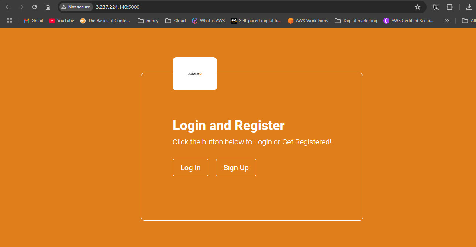476x247 pixels.
Task: Open the Digital marketing bookmarks folder
Action: 356,21
